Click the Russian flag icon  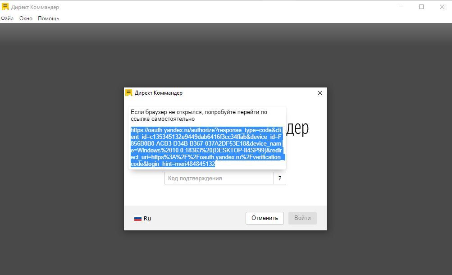(x=138, y=219)
